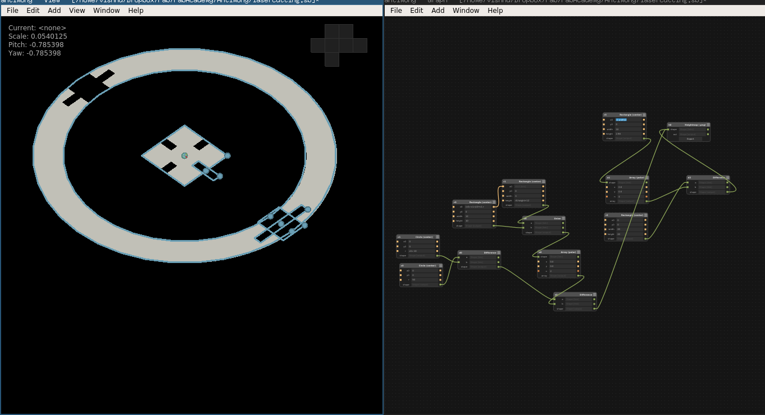Click the d2 Difference shape output port
Image resolution: width=765 pixels, height=415 pixels.
727,192
